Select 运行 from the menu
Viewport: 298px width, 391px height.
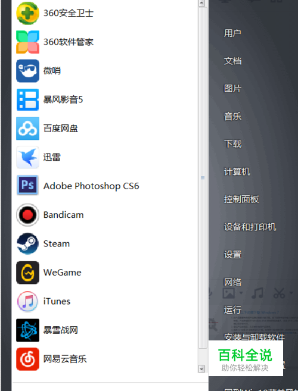point(232,310)
